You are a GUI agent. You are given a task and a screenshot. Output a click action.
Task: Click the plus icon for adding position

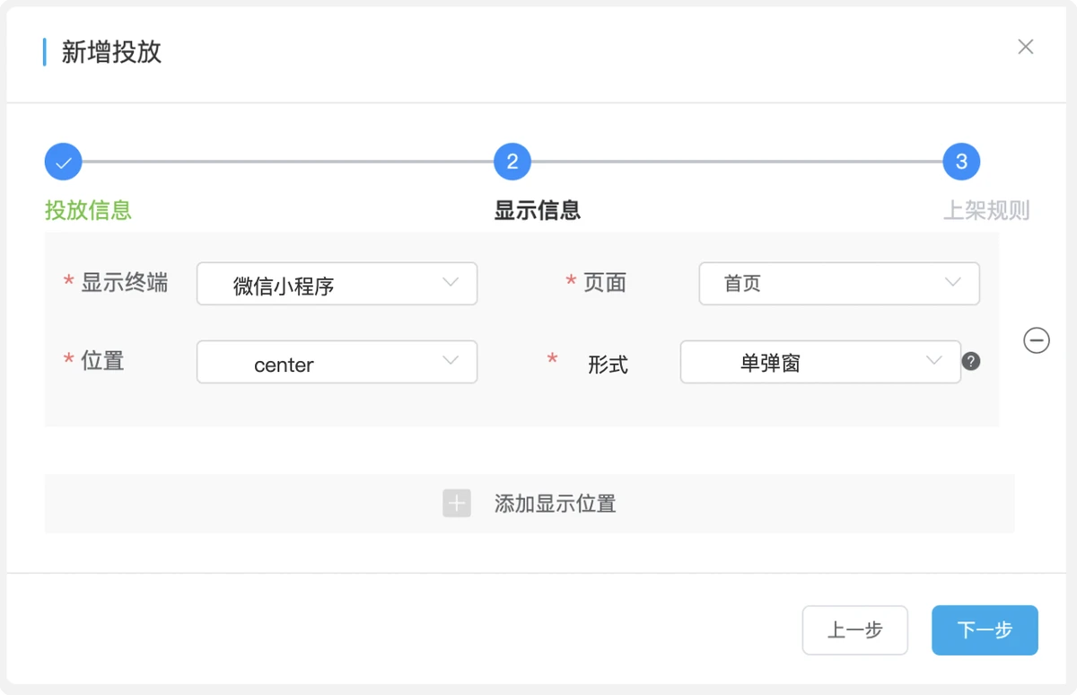(x=457, y=503)
